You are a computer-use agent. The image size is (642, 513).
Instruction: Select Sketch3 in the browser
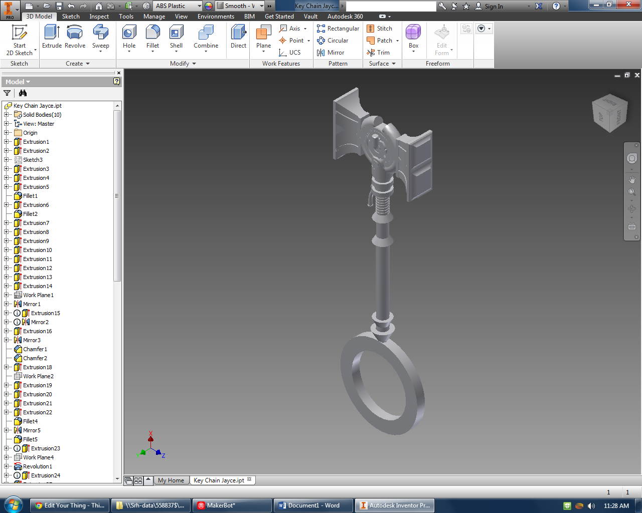pos(33,160)
